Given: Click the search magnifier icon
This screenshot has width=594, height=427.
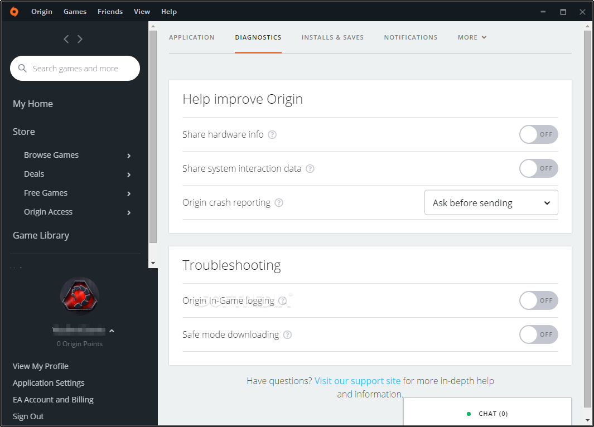Looking at the screenshot, I should tap(22, 68).
